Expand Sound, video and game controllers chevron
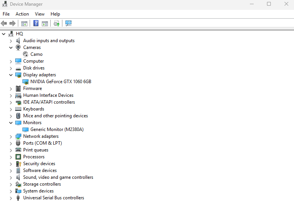The width and height of the screenshot is (294, 205). click(11, 178)
